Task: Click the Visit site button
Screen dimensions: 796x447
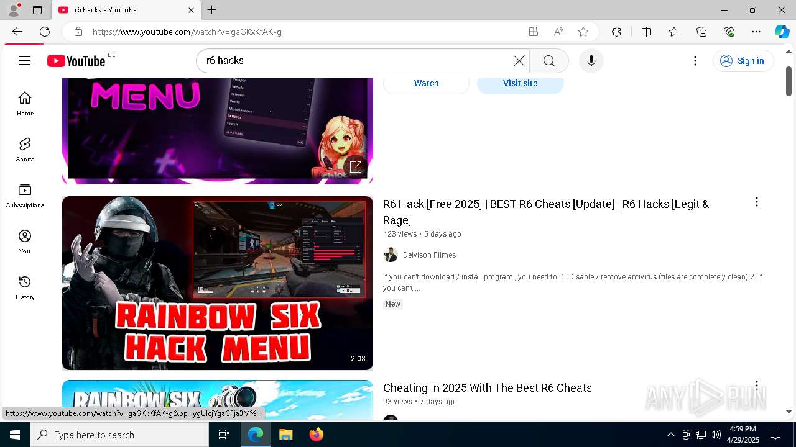Action: coord(520,83)
